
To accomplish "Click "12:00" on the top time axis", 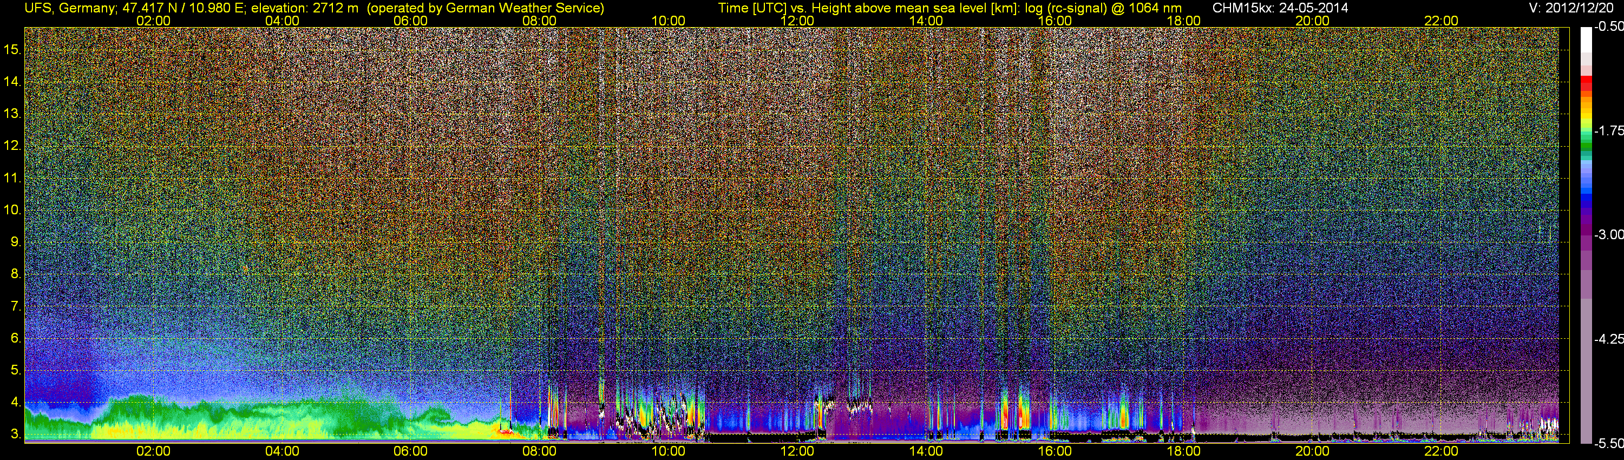I will tap(797, 21).
